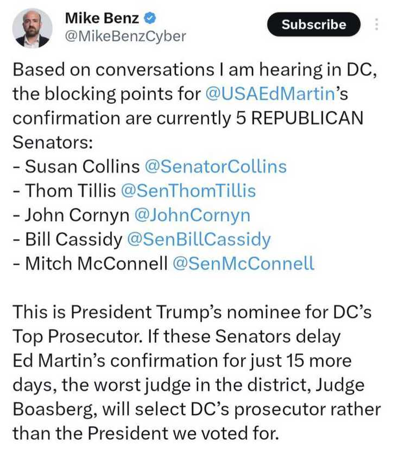
Task: Click the blue verified badge icon
Action: tap(150, 18)
